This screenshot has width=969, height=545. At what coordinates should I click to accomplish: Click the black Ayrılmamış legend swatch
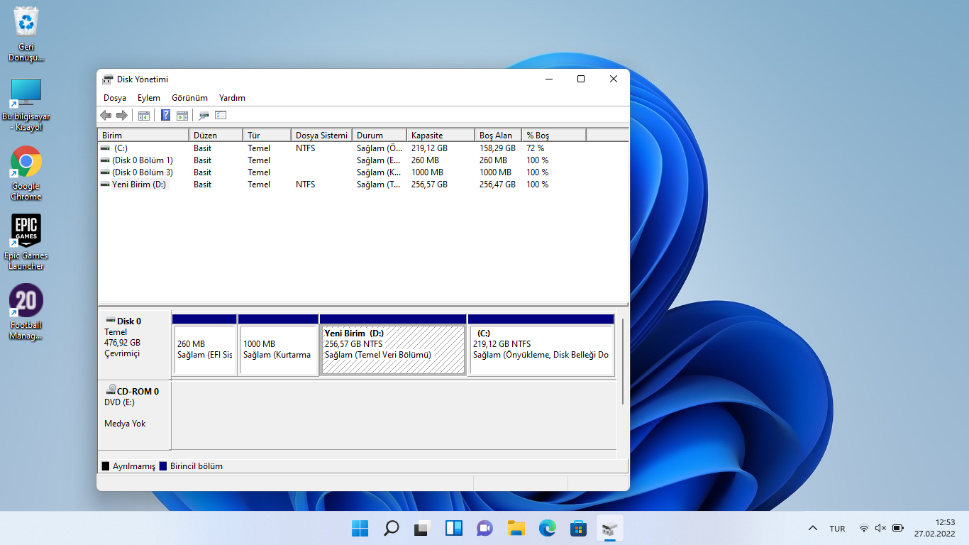(x=106, y=466)
